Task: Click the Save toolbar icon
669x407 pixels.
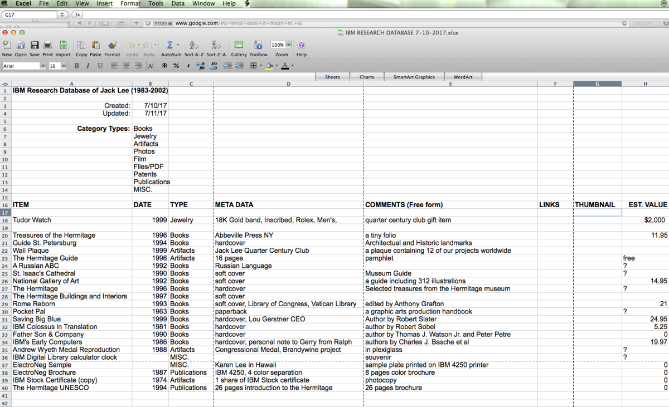Action: (35, 45)
